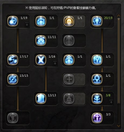Click the golden glowing skill icon
Image resolution: width=124 pixels, height=132 pixels.
click(69, 21)
